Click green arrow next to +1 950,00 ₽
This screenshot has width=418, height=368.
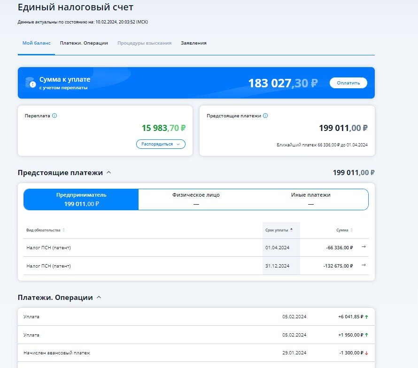coord(366,335)
